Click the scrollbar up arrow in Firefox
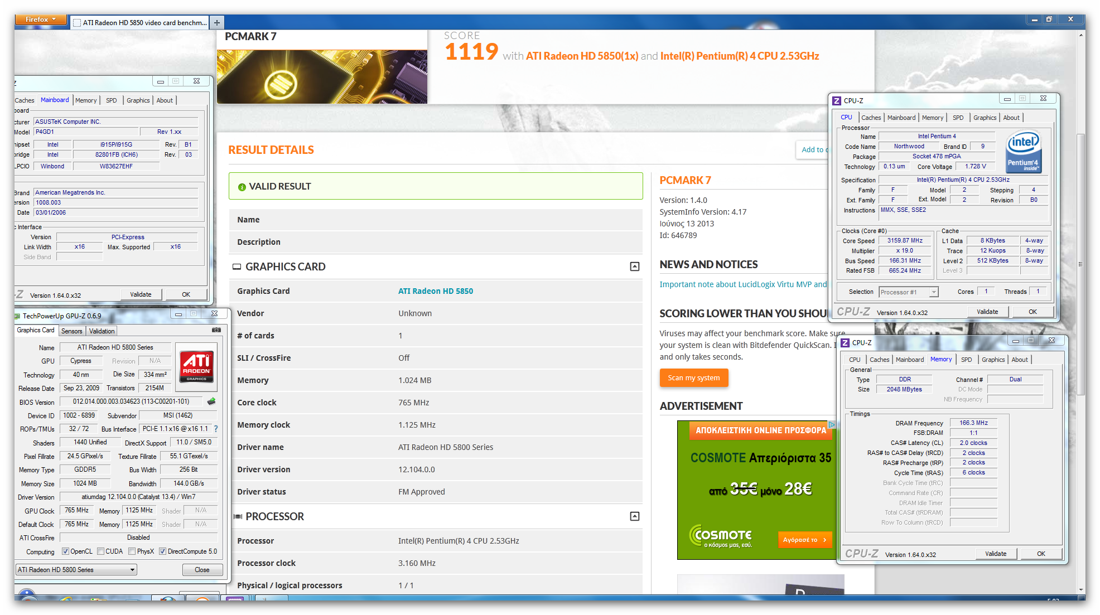The width and height of the screenshot is (1100, 615). [x=1080, y=35]
